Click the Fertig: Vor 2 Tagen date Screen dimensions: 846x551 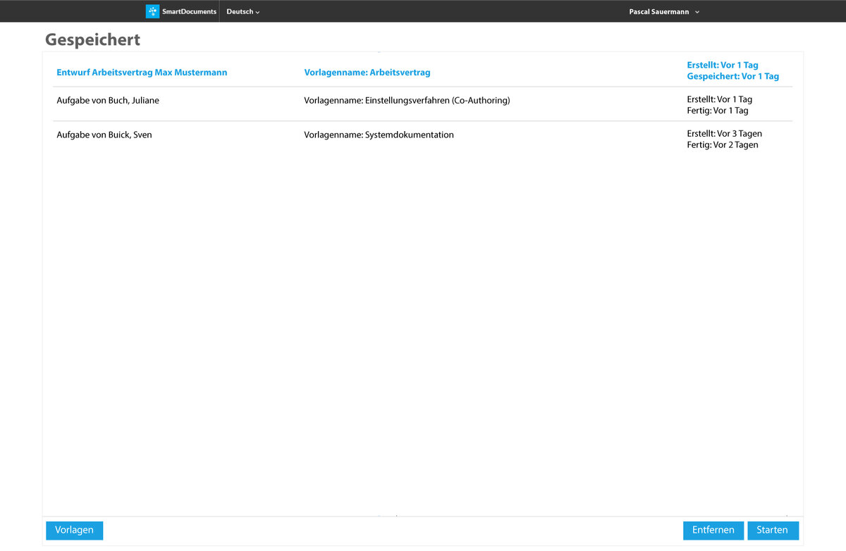[722, 145]
